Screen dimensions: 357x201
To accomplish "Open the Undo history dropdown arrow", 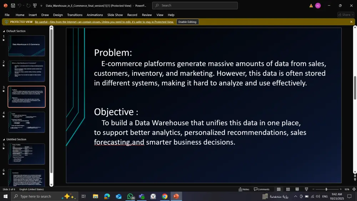I will 24,6.
